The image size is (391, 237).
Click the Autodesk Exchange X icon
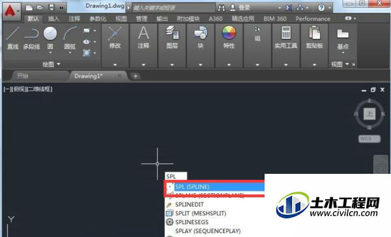point(289,8)
